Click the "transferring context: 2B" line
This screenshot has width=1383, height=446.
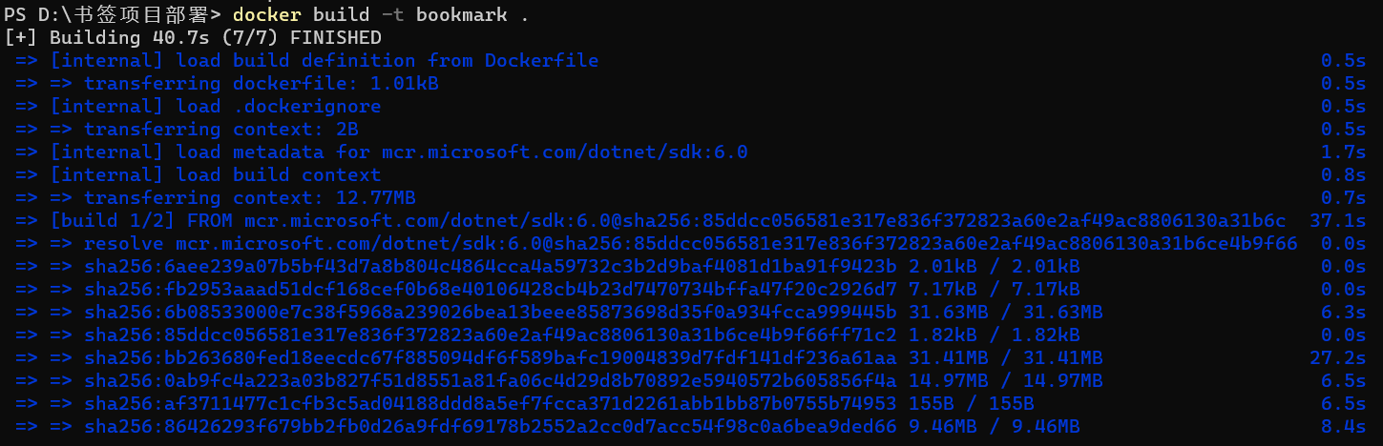pyautogui.click(x=220, y=130)
